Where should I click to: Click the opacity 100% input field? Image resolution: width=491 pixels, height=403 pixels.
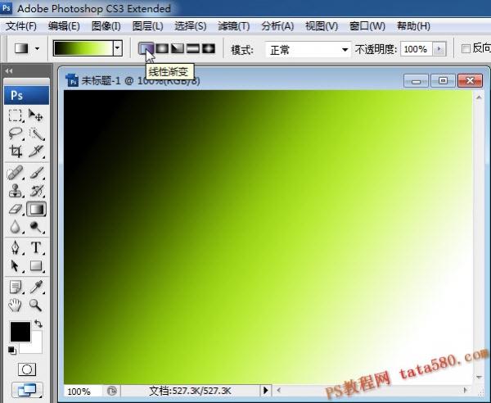tap(417, 49)
